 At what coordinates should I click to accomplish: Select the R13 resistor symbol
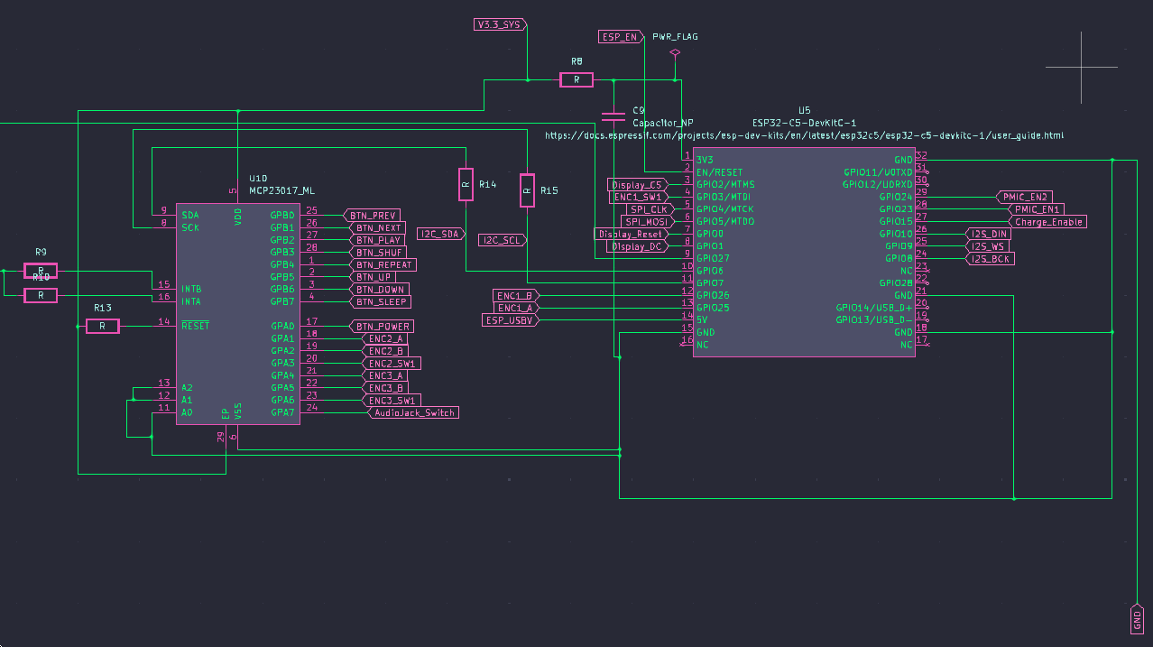click(102, 326)
